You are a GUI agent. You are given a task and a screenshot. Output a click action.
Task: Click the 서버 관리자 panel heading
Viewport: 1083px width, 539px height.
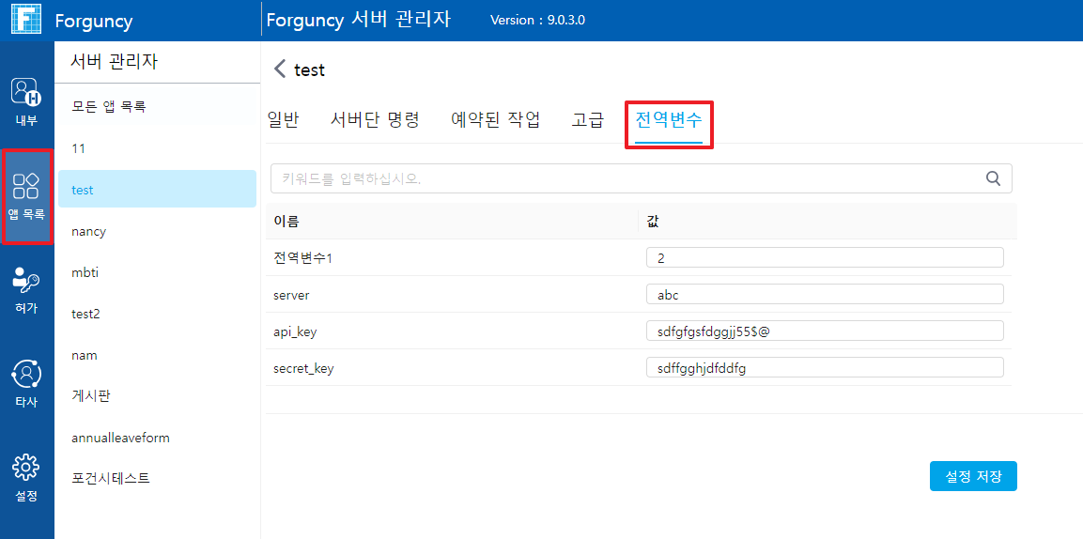point(114,61)
